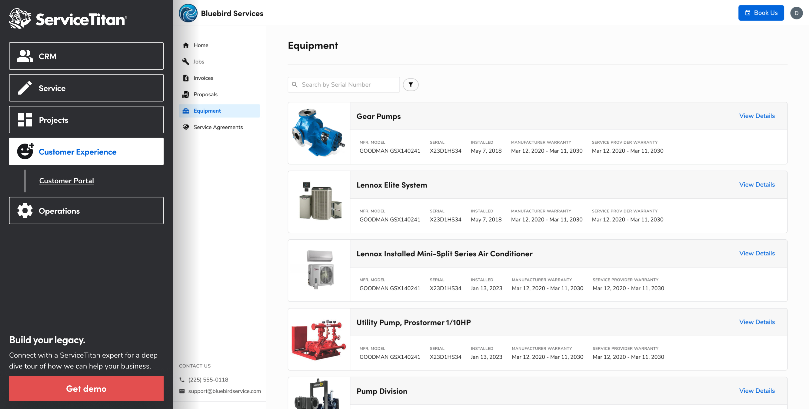Collapse the Customer Experience section
This screenshot has width=809, height=409.
click(86, 152)
